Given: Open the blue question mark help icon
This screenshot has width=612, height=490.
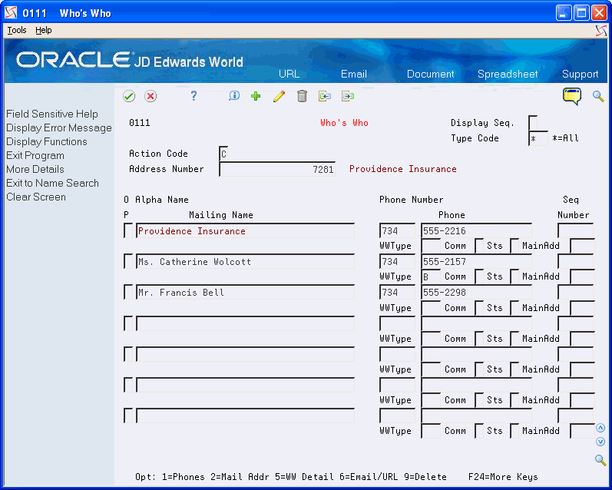Looking at the screenshot, I should [194, 96].
